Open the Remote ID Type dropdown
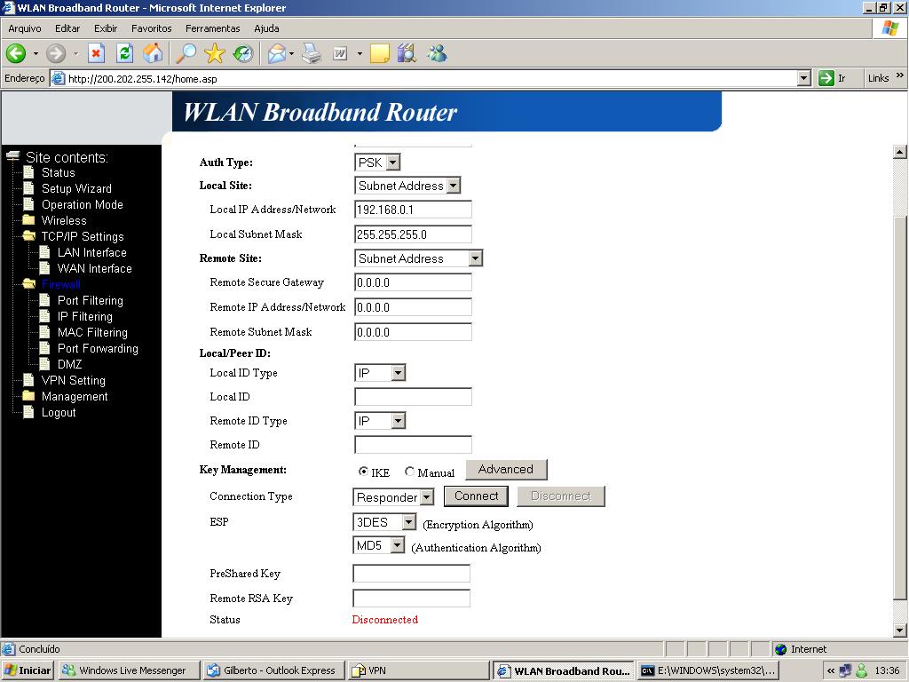 point(380,421)
